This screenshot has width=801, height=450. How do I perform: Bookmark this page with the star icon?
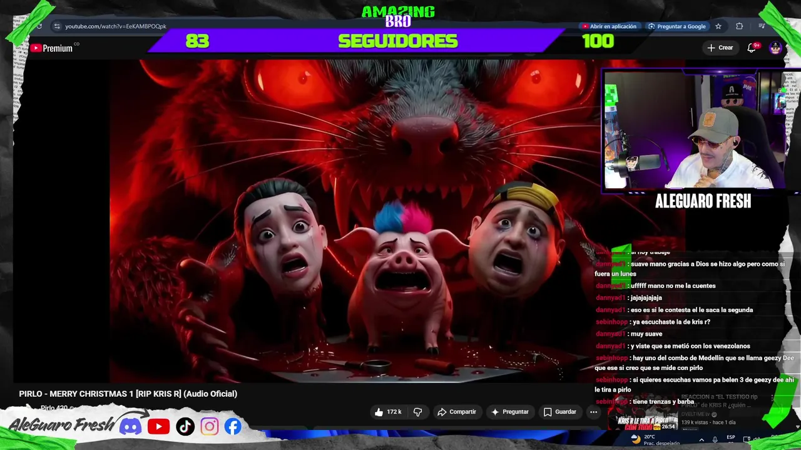(x=718, y=26)
